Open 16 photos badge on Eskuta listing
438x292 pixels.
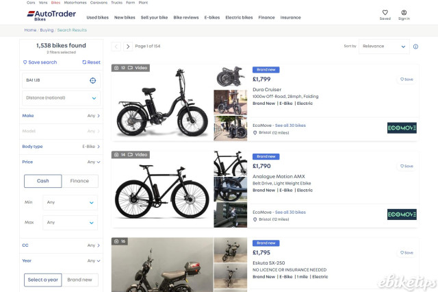[x=120, y=241]
